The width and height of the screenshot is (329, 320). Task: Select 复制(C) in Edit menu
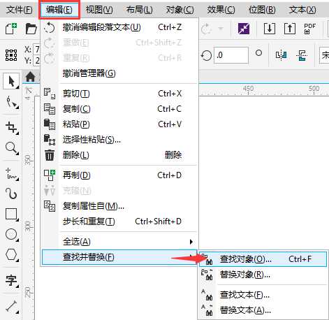119,109
